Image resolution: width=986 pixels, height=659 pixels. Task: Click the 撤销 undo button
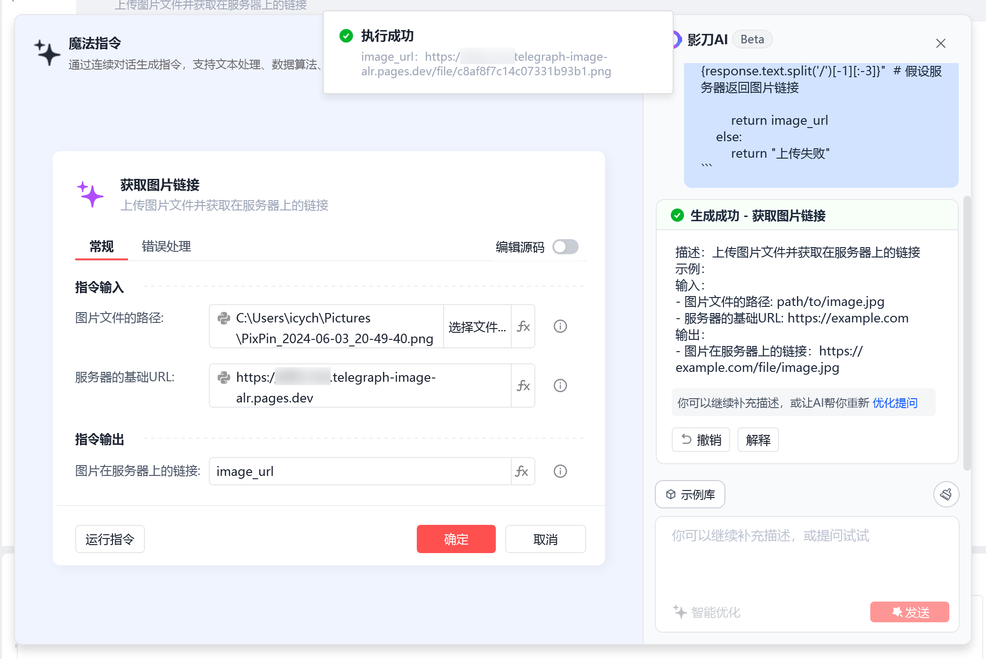pos(700,440)
